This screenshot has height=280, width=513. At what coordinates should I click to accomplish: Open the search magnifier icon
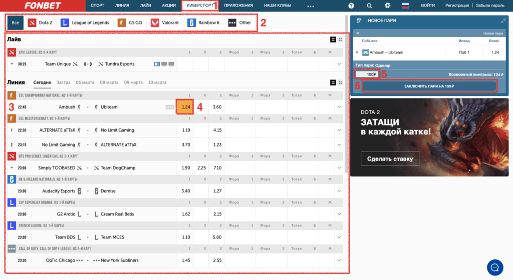(369, 5)
